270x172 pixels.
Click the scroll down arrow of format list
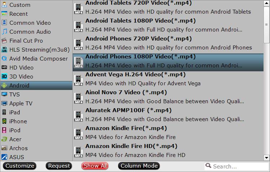point(266,158)
